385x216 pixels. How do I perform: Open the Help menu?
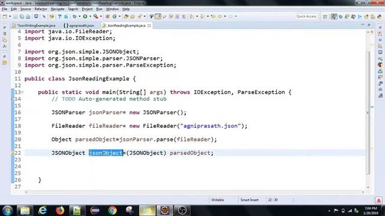(x=126, y=9)
